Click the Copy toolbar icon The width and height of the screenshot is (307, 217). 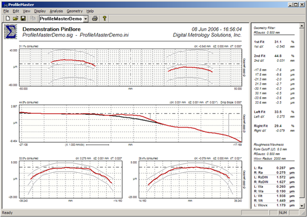[x=33, y=19]
